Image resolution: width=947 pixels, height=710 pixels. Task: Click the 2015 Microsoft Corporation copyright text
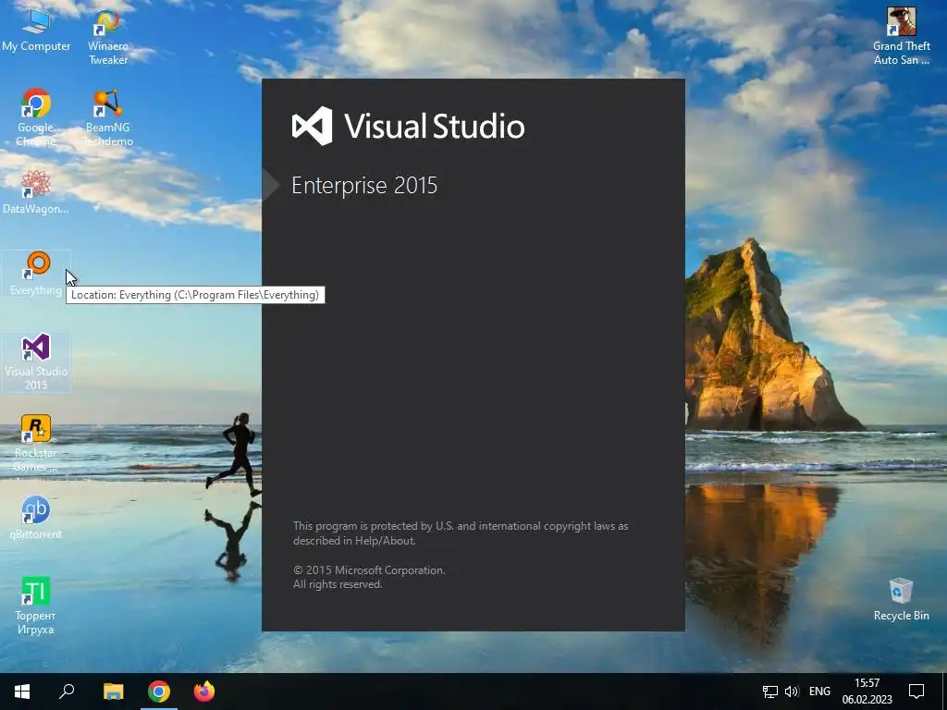pyautogui.click(x=369, y=569)
